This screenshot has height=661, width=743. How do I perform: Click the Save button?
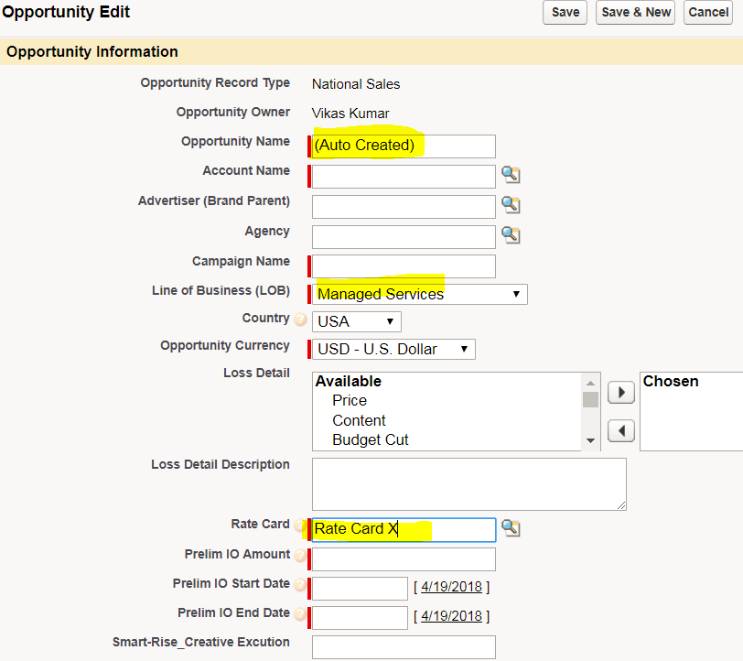(x=565, y=12)
